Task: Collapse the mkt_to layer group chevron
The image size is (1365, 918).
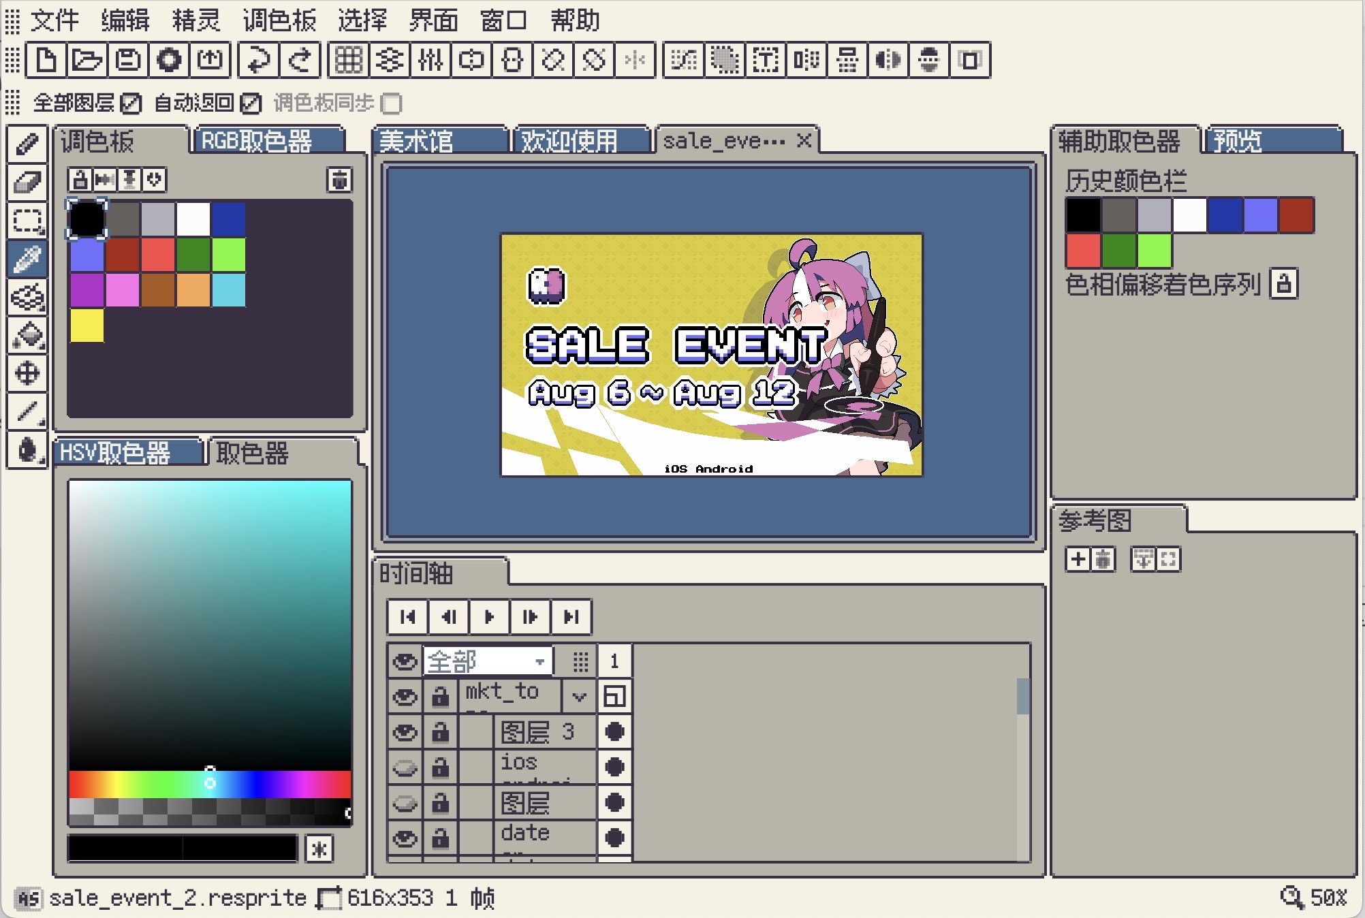Action: point(579,697)
